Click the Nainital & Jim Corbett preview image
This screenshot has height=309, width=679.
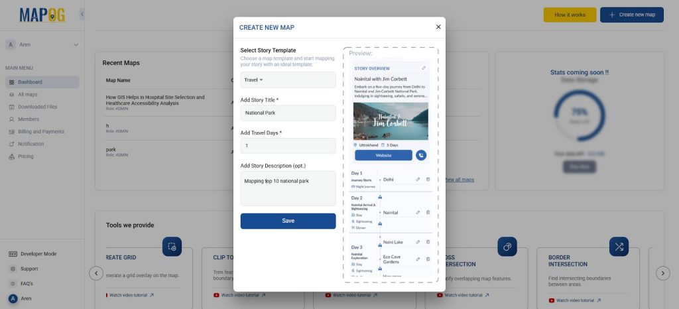391,121
